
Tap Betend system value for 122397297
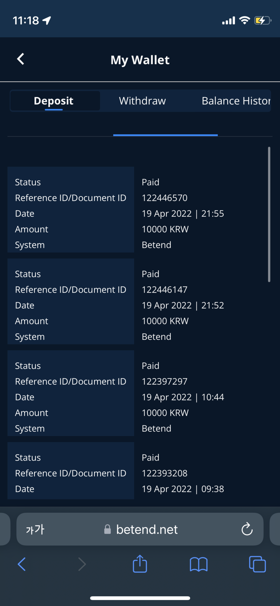[157, 429]
